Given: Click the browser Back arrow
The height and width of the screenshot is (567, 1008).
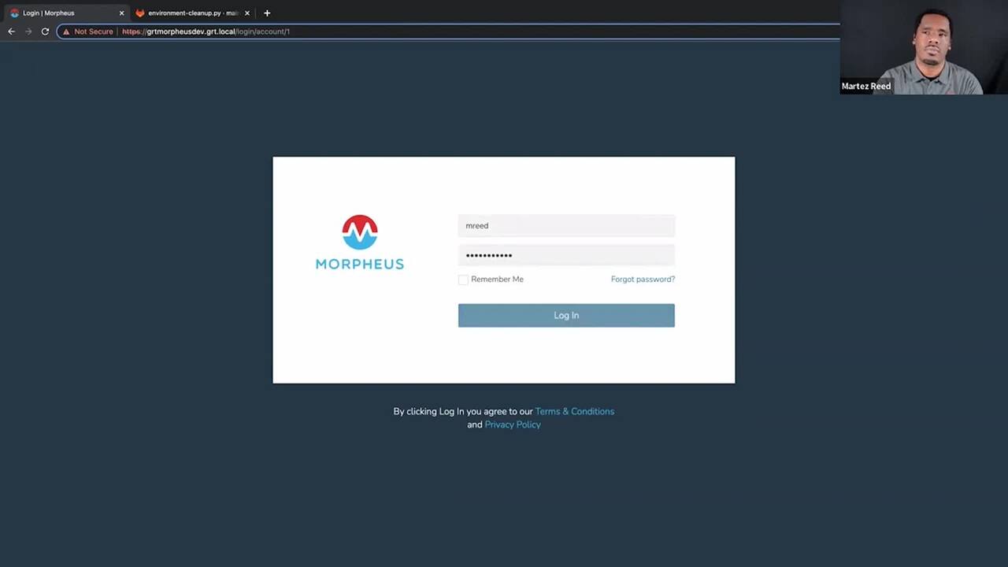Looking at the screenshot, I should coord(11,31).
